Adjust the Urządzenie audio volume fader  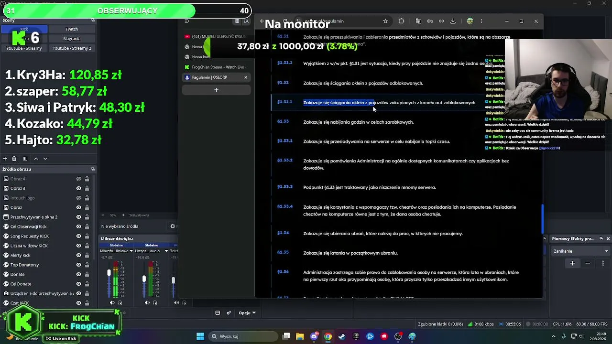tap(144, 279)
